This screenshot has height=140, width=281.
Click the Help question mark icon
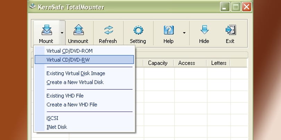click(x=169, y=30)
